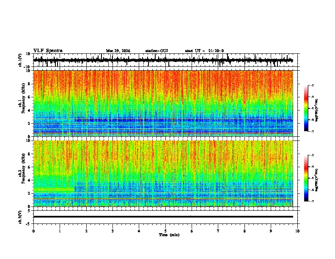Click the 8 kHz tick on ch.2 axis

30,154
